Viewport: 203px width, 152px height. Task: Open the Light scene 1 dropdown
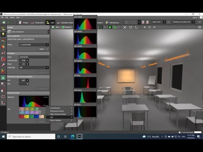coord(159,22)
